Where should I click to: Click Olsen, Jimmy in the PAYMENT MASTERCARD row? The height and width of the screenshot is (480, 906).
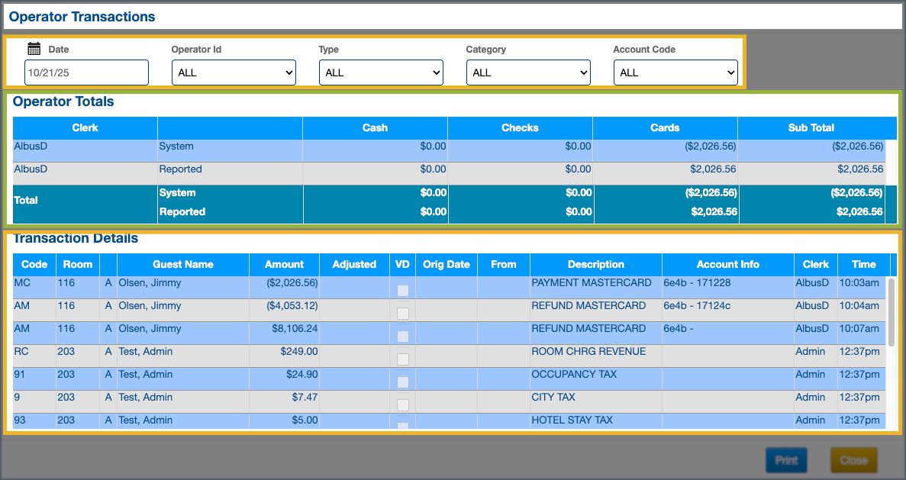150,283
